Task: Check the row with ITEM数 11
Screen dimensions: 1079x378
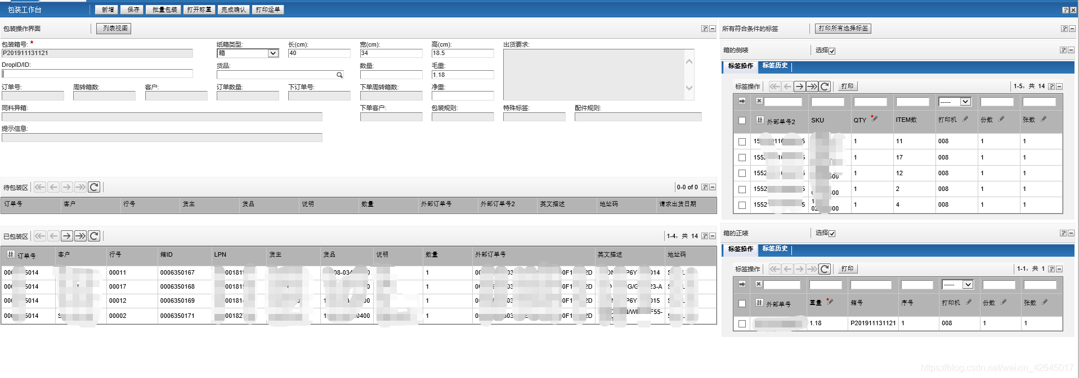Action: [742, 142]
